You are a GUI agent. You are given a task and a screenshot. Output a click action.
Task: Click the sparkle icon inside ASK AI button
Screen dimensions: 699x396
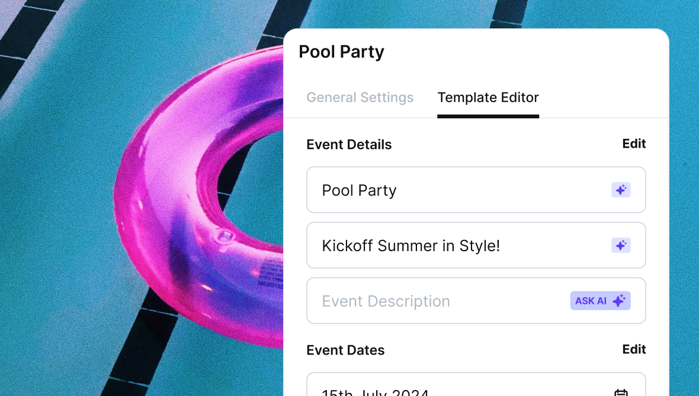619,301
